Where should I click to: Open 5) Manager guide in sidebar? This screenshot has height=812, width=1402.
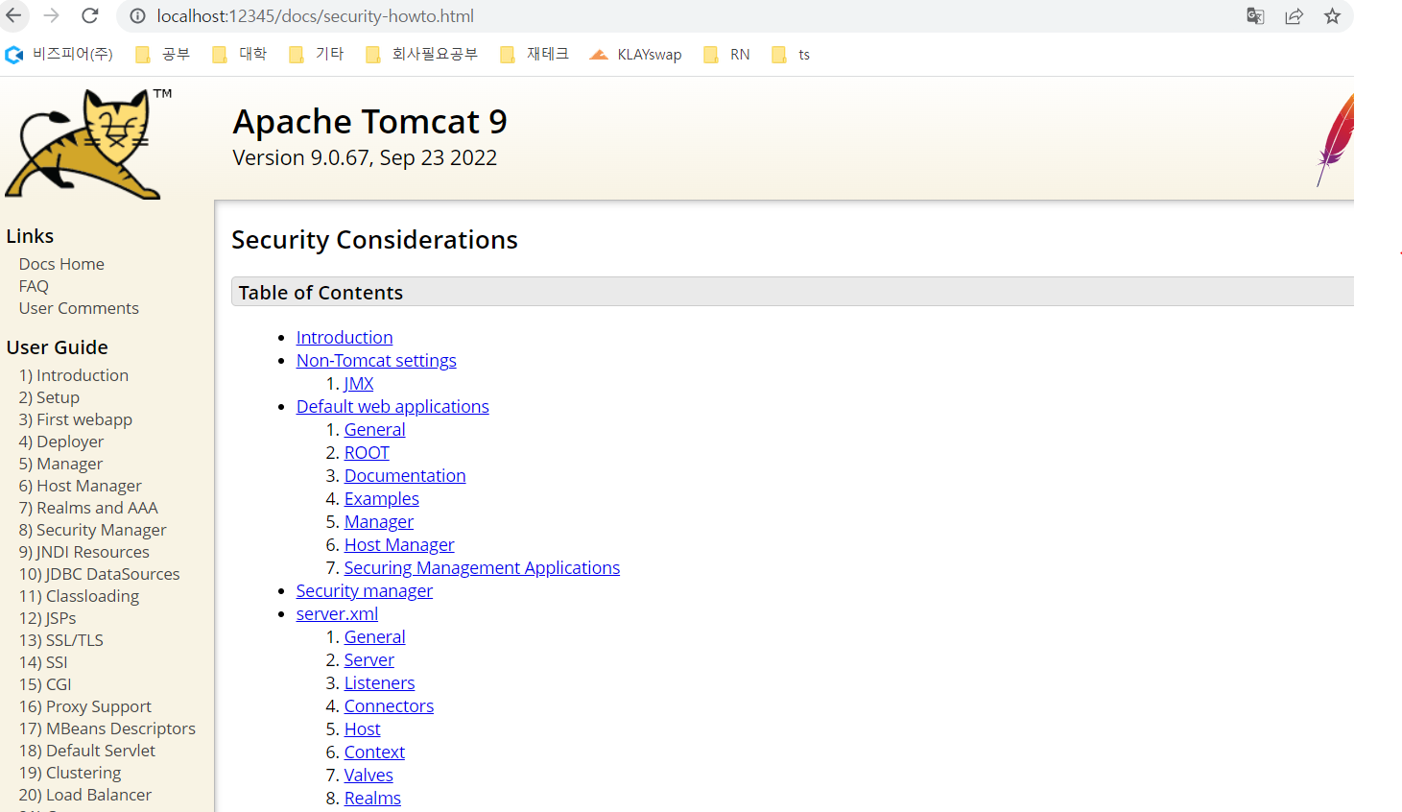click(x=60, y=464)
